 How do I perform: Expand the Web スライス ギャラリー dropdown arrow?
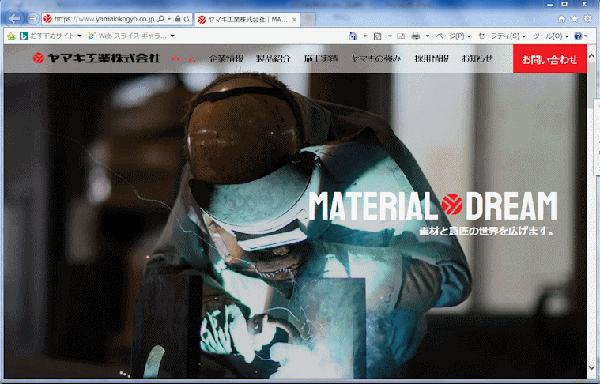[x=172, y=36]
